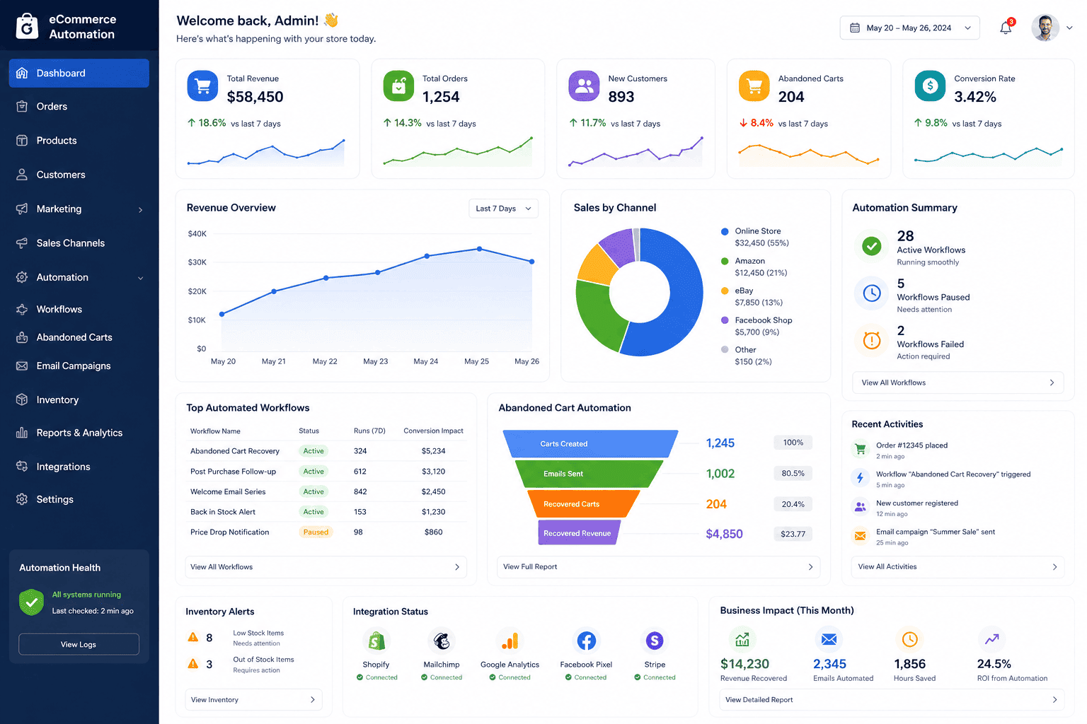Click the Abandoned Carts orange cart icon

[x=754, y=86]
